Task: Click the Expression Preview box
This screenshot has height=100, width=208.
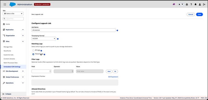Action: coord(75,83)
